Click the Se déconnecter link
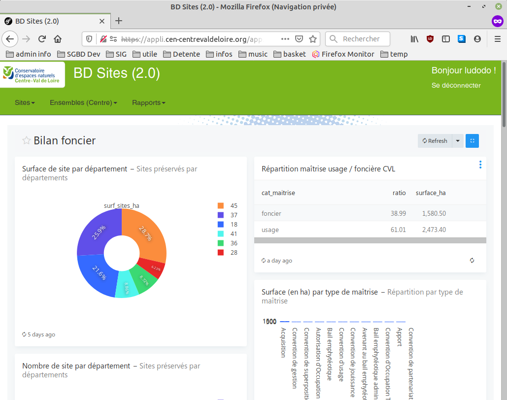507x400 pixels. click(x=456, y=85)
